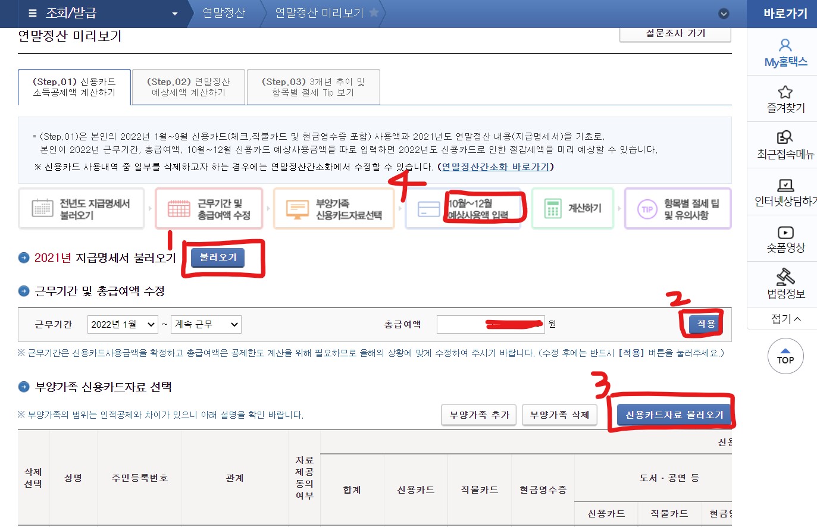This screenshot has width=817, height=527.
Task: Click the 연말정산 미리보기 breadcrumb item
Action: (319, 13)
